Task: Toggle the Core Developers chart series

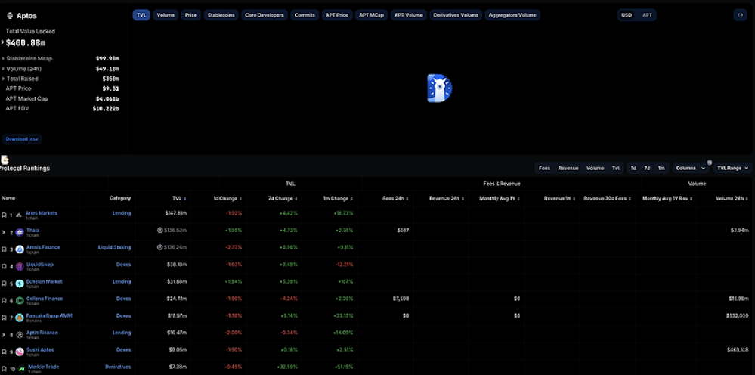Action: (265, 15)
